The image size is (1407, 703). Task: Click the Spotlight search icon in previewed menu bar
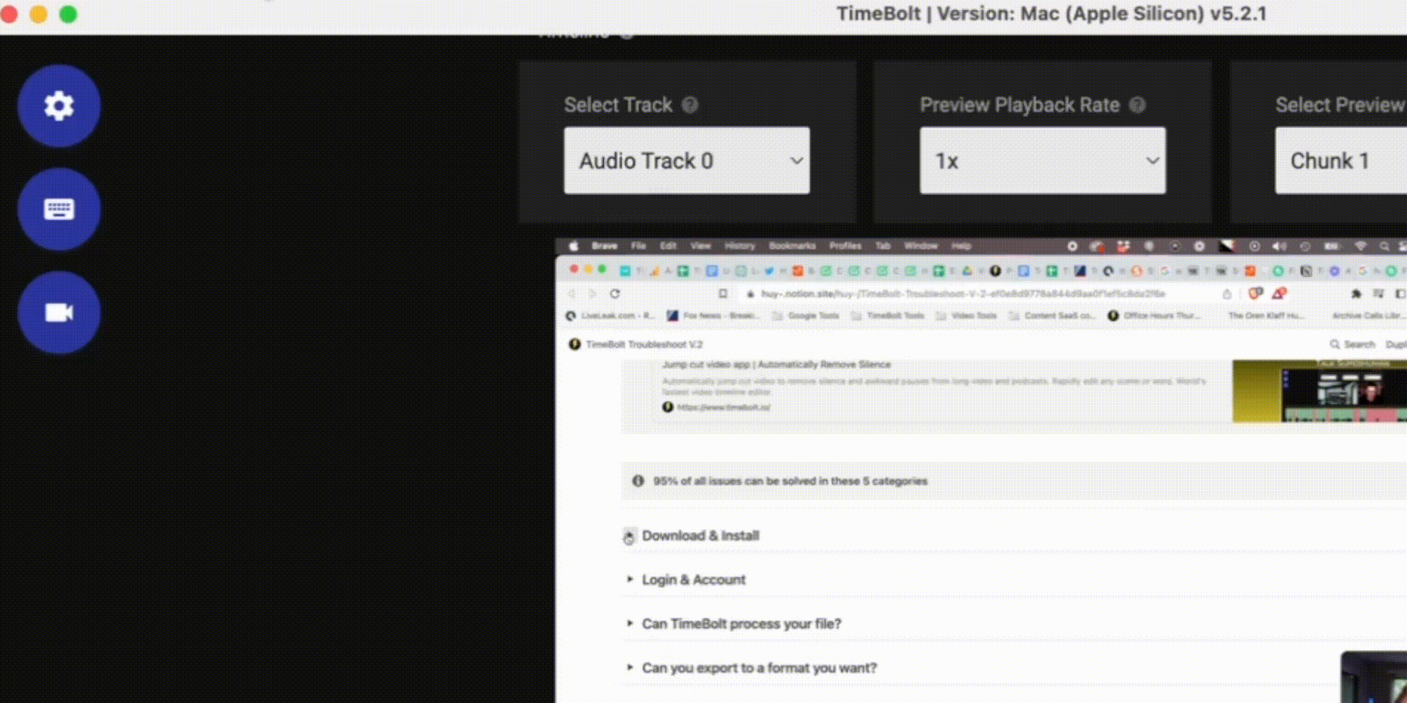1384,246
